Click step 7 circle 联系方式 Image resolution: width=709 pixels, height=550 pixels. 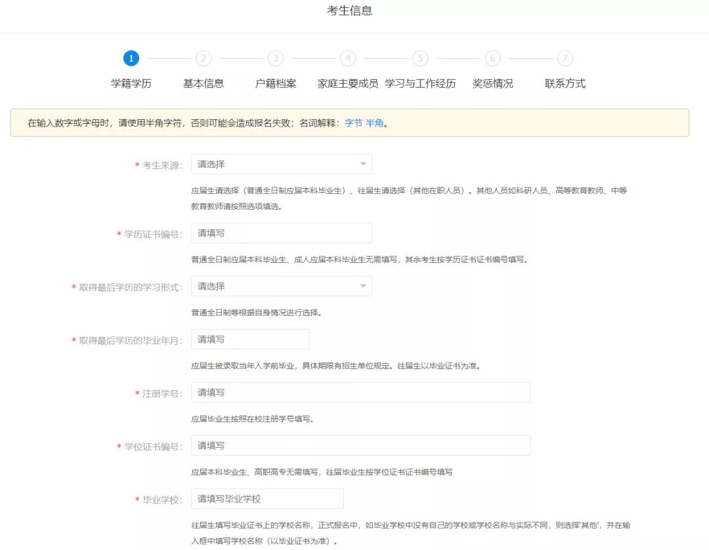click(565, 58)
